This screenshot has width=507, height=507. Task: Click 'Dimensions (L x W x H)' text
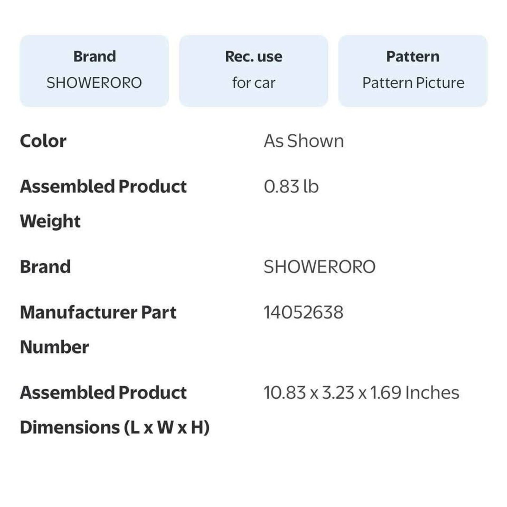pyautogui.click(x=115, y=427)
